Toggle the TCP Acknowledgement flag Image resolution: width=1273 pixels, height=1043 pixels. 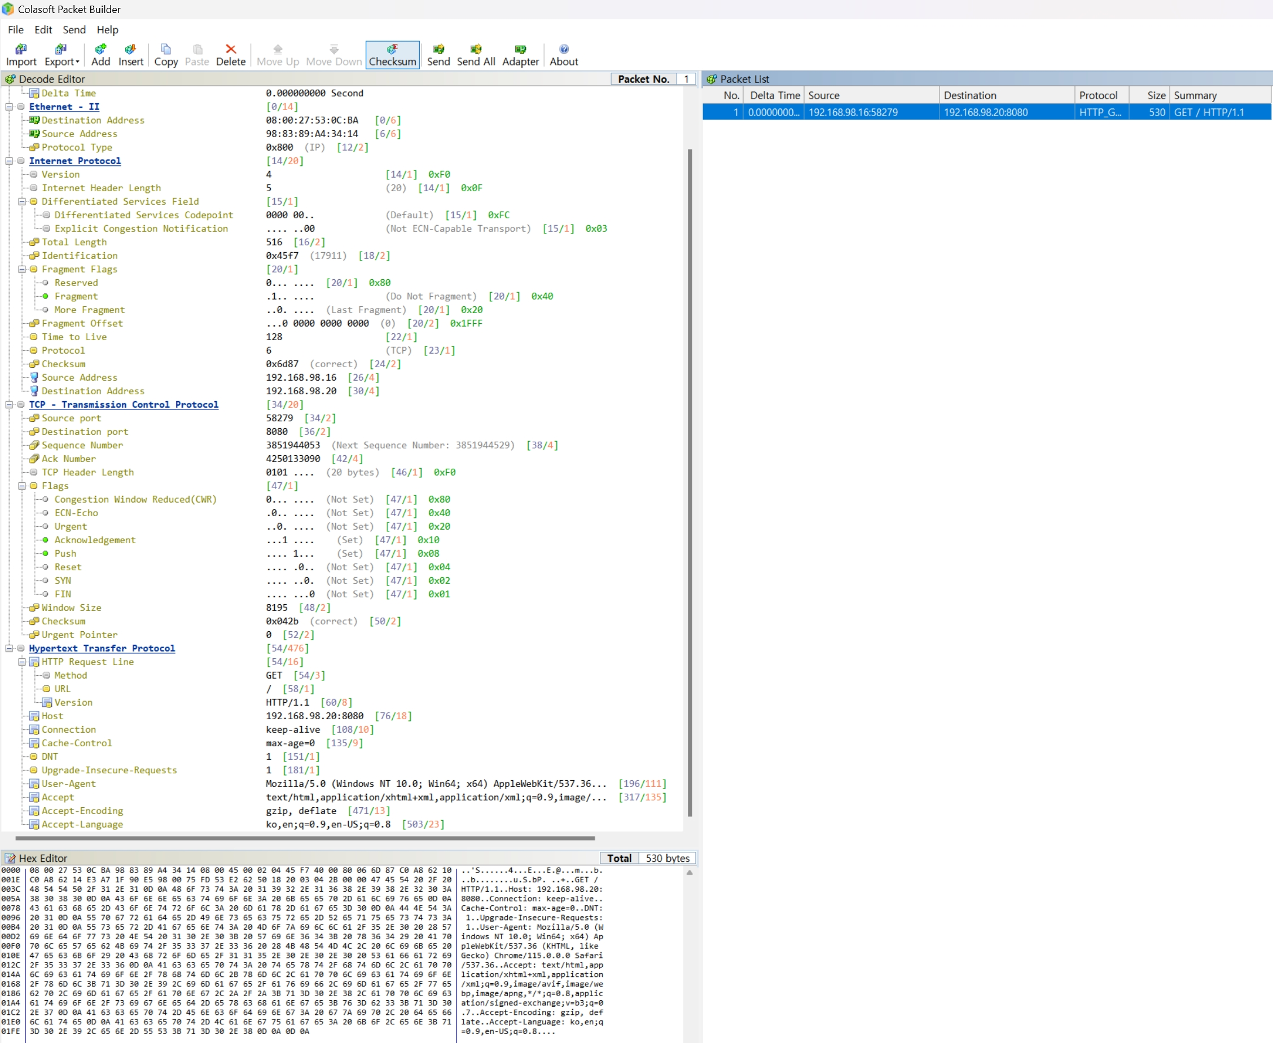45,539
